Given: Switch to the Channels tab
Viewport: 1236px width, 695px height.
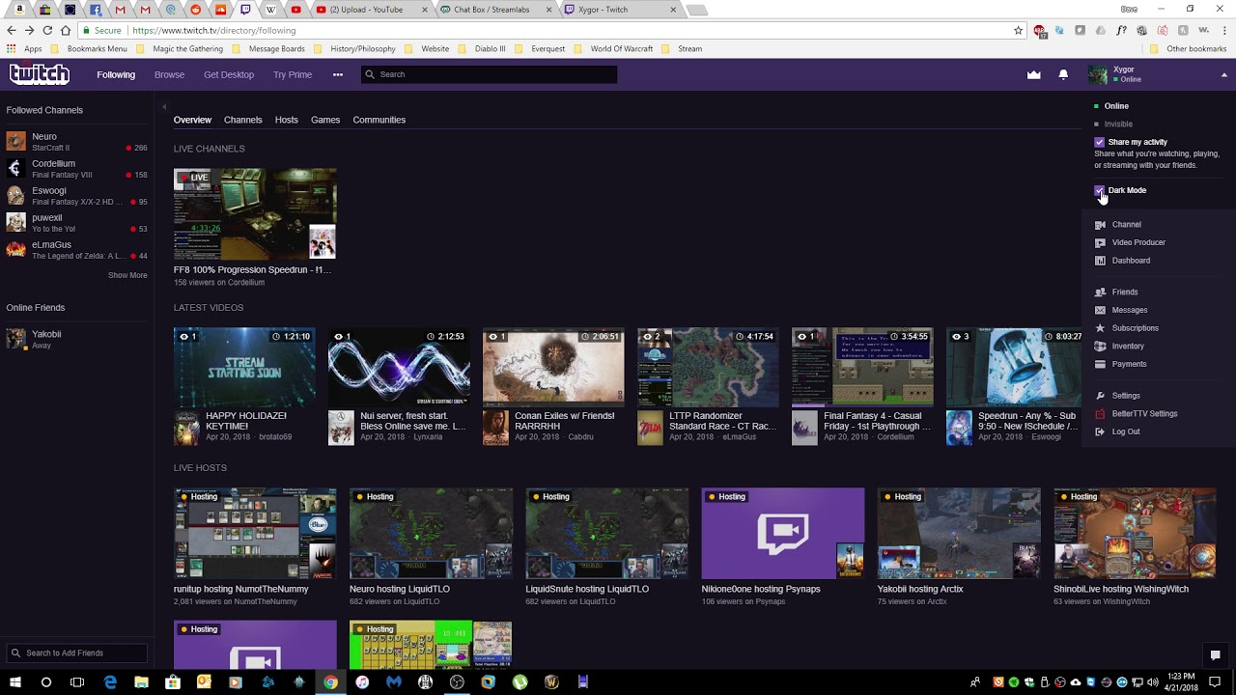Looking at the screenshot, I should coord(243,120).
